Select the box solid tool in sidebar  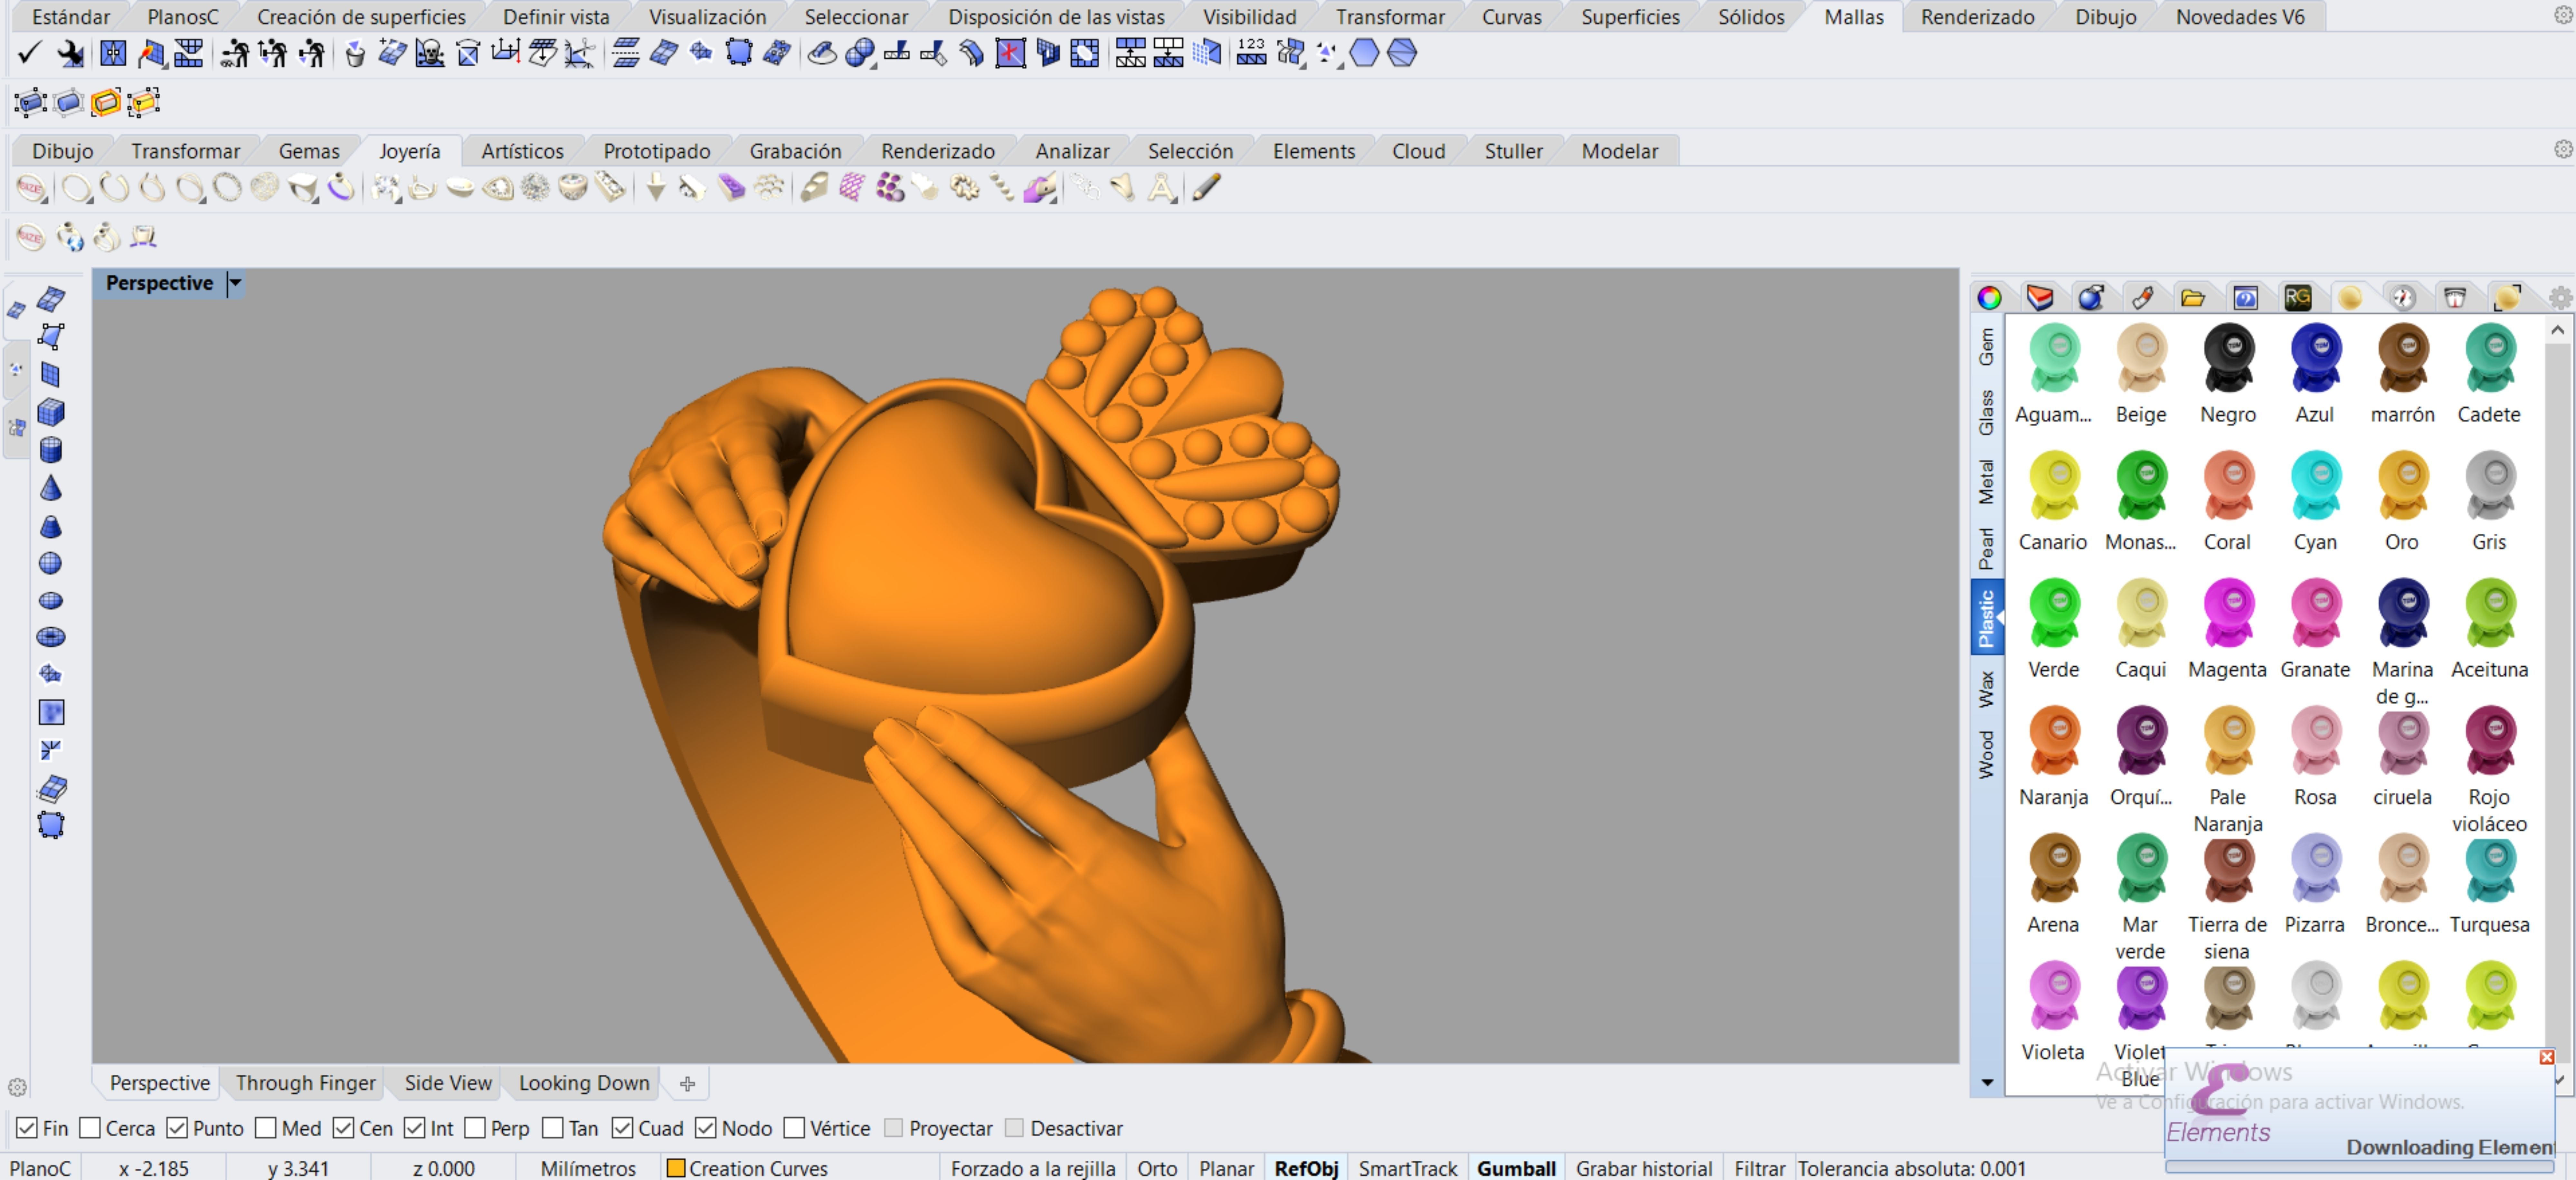click(x=51, y=412)
